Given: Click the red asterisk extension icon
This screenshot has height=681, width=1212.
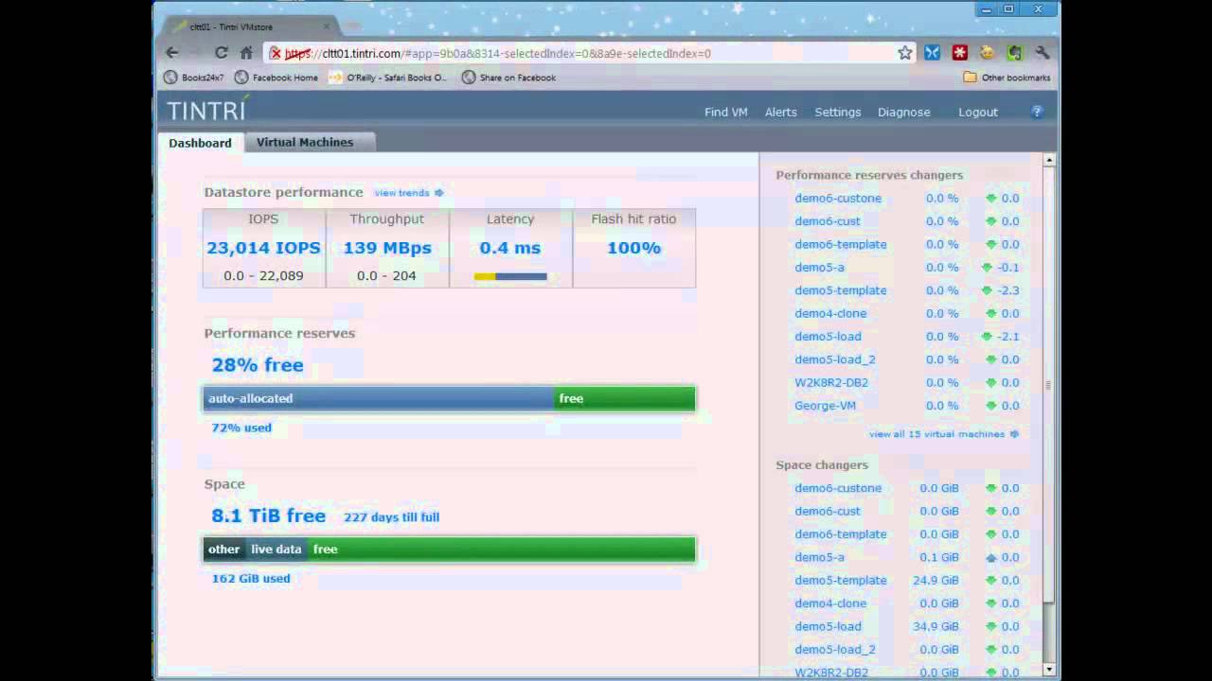Looking at the screenshot, I should [x=959, y=53].
